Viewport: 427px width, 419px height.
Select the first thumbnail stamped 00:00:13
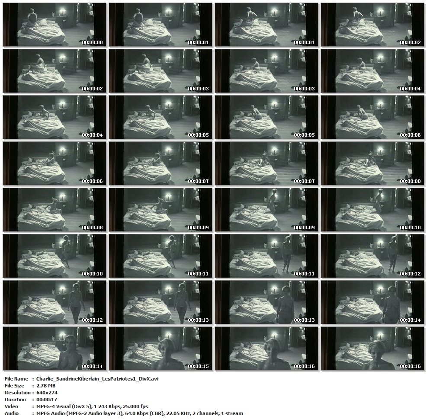click(x=161, y=303)
